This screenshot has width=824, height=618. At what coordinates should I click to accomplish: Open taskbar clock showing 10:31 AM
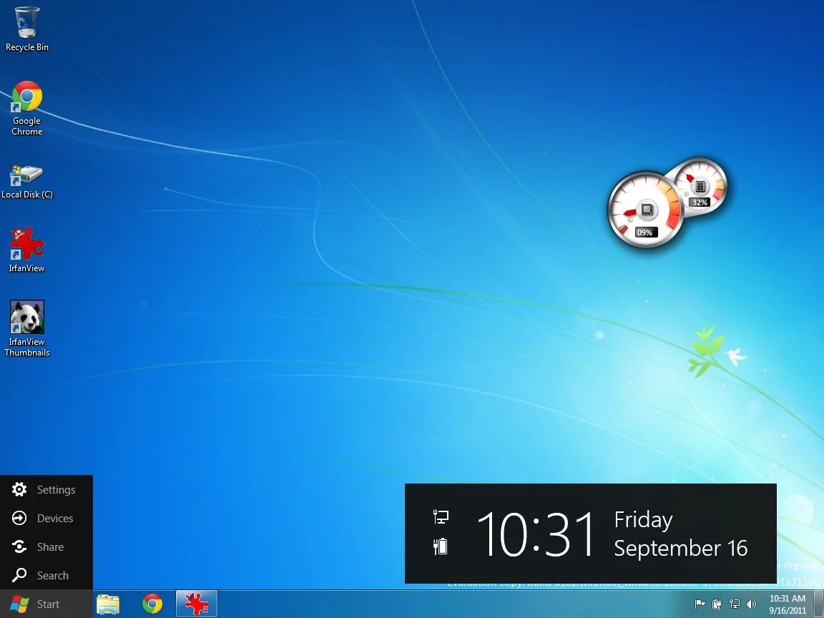coord(788,604)
